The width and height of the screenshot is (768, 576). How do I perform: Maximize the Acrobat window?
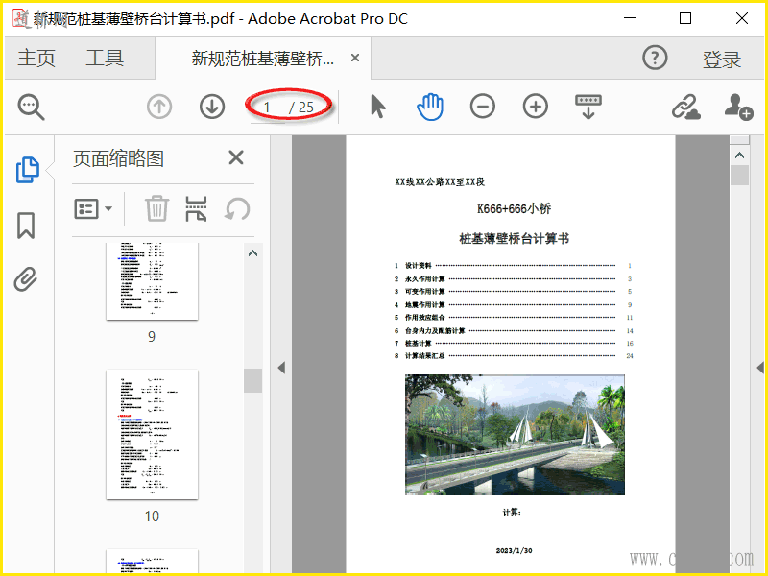pyautogui.click(x=685, y=18)
